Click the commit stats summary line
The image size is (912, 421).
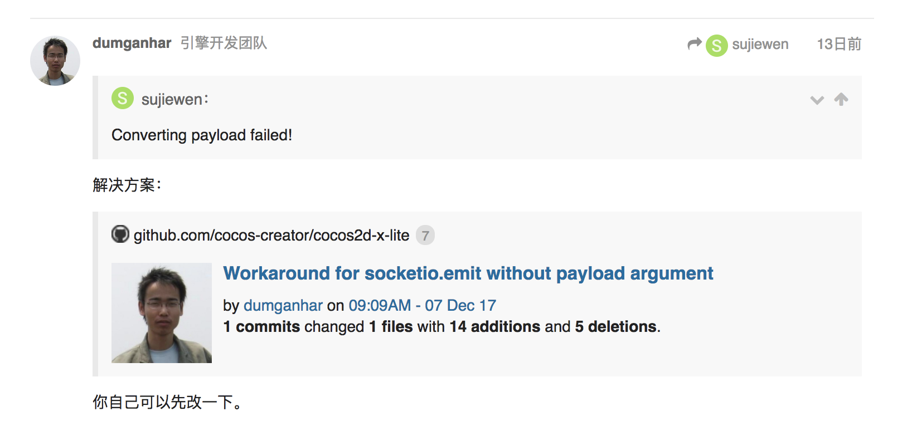click(442, 326)
